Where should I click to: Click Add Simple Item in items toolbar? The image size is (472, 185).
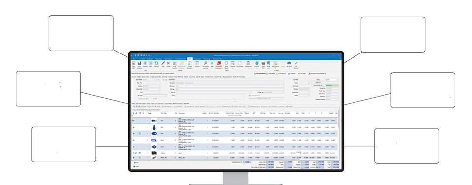[143, 106]
